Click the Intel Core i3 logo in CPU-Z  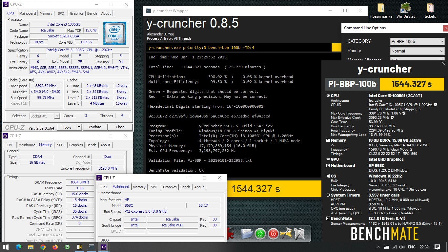point(115,33)
